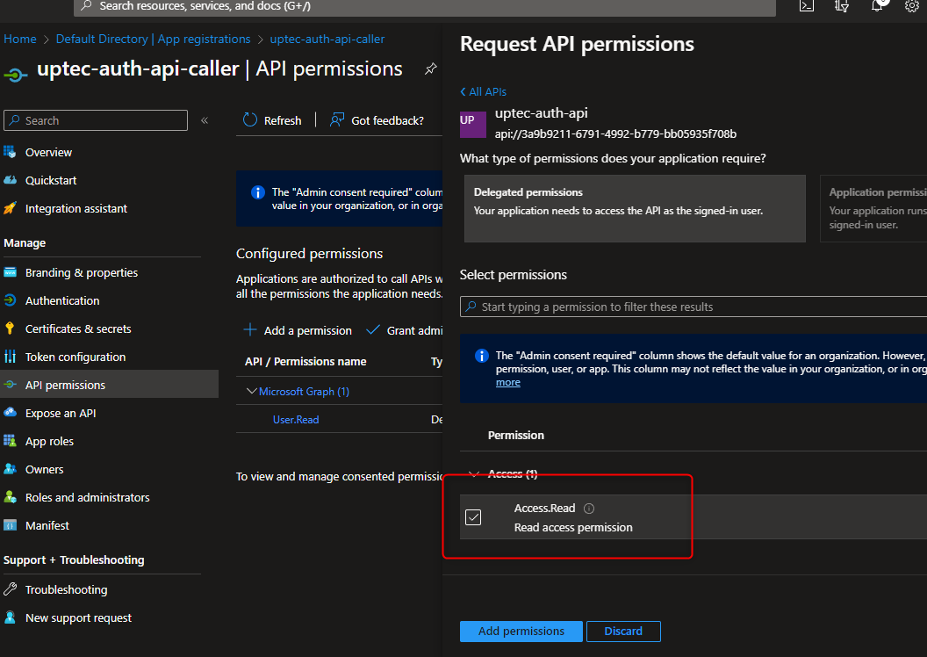Screen dimensions: 927x657
Task: Collapse the sidebar with double chevron icon
Action: (205, 120)
